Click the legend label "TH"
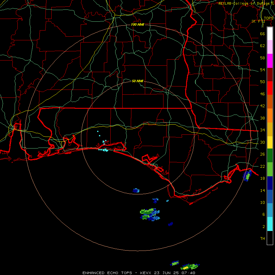 point(262,239)
